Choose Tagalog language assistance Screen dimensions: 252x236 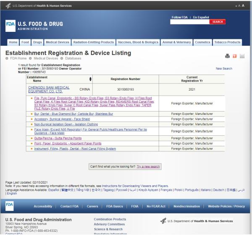click(108, 190)
